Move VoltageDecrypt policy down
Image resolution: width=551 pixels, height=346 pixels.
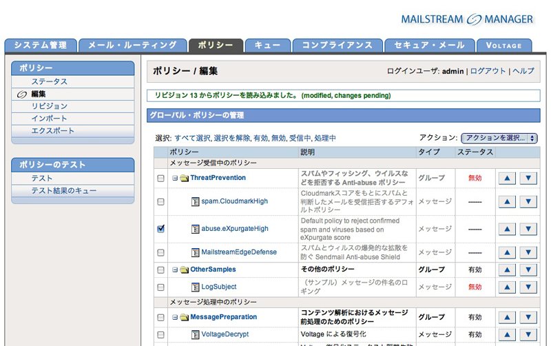coord(528,334)
